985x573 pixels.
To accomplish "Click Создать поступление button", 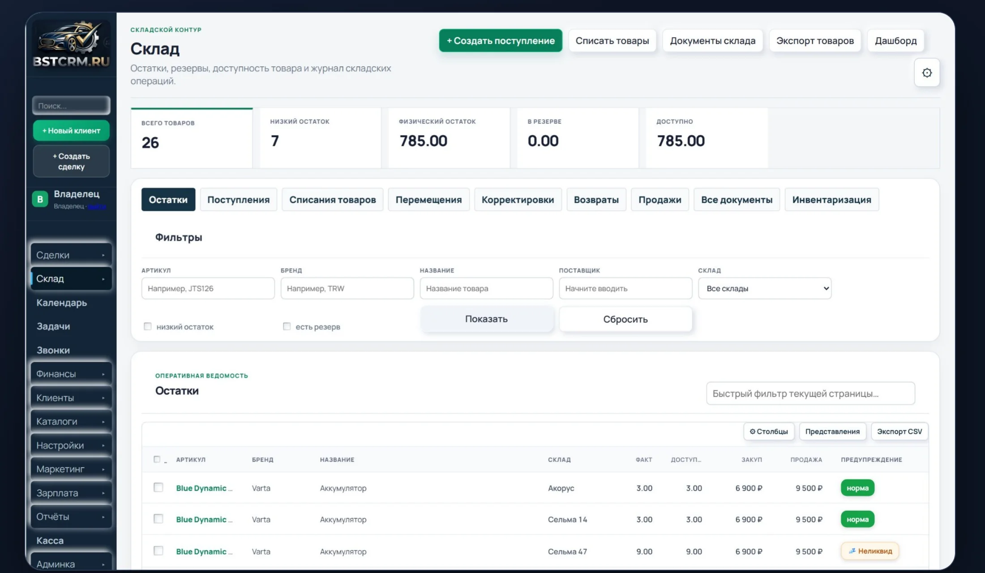I will pos(501,41).
